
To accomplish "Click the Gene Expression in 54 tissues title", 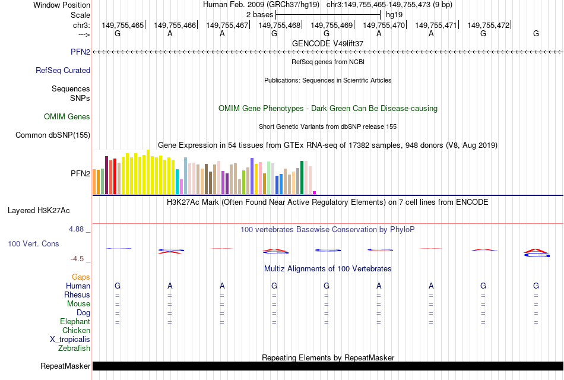I will pyautogui.click(x=328, y=145).
